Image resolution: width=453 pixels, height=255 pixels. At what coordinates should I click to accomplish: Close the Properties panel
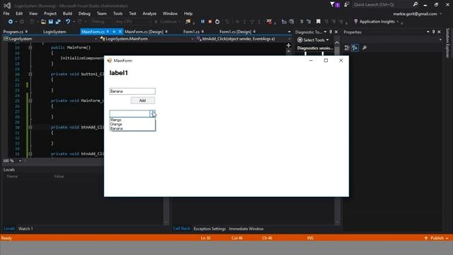[x=439, y=32]
